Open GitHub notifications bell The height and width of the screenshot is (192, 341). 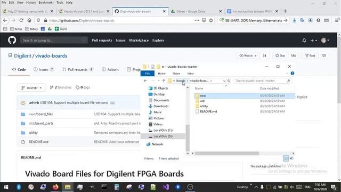pos(304,41)
